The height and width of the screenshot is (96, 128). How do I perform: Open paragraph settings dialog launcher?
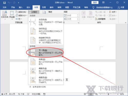click(79, 23)
